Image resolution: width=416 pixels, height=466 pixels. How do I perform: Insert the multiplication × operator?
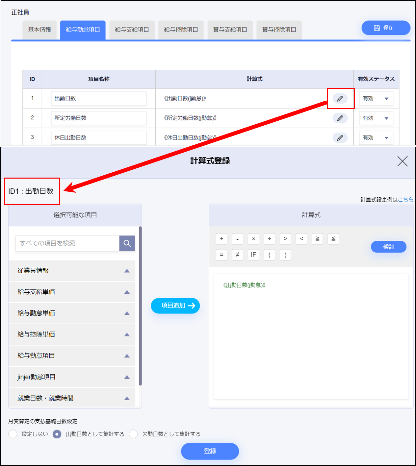(253, 239)
